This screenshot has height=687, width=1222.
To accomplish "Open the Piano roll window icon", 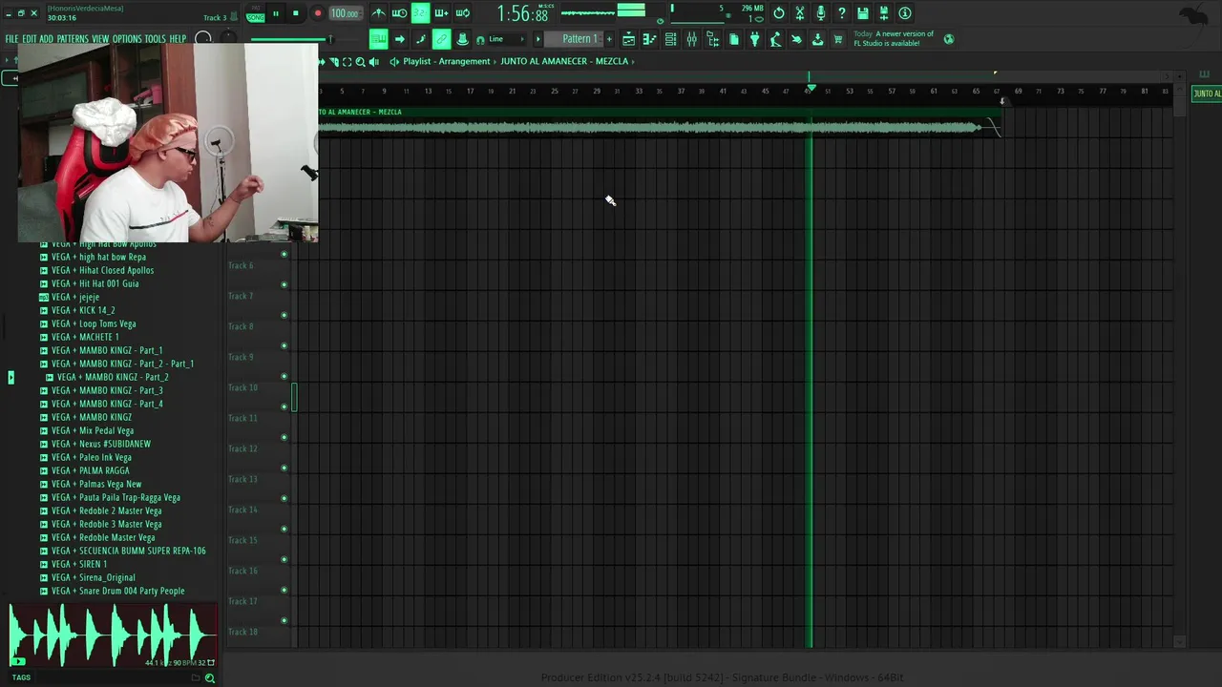I will coord(649,39).
